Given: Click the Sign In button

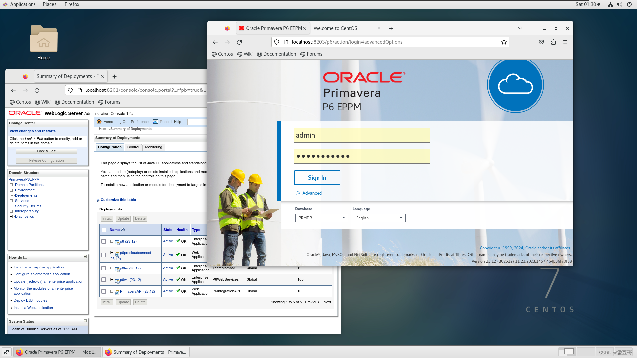Looking at the screenshot, I should pos(317,178).
